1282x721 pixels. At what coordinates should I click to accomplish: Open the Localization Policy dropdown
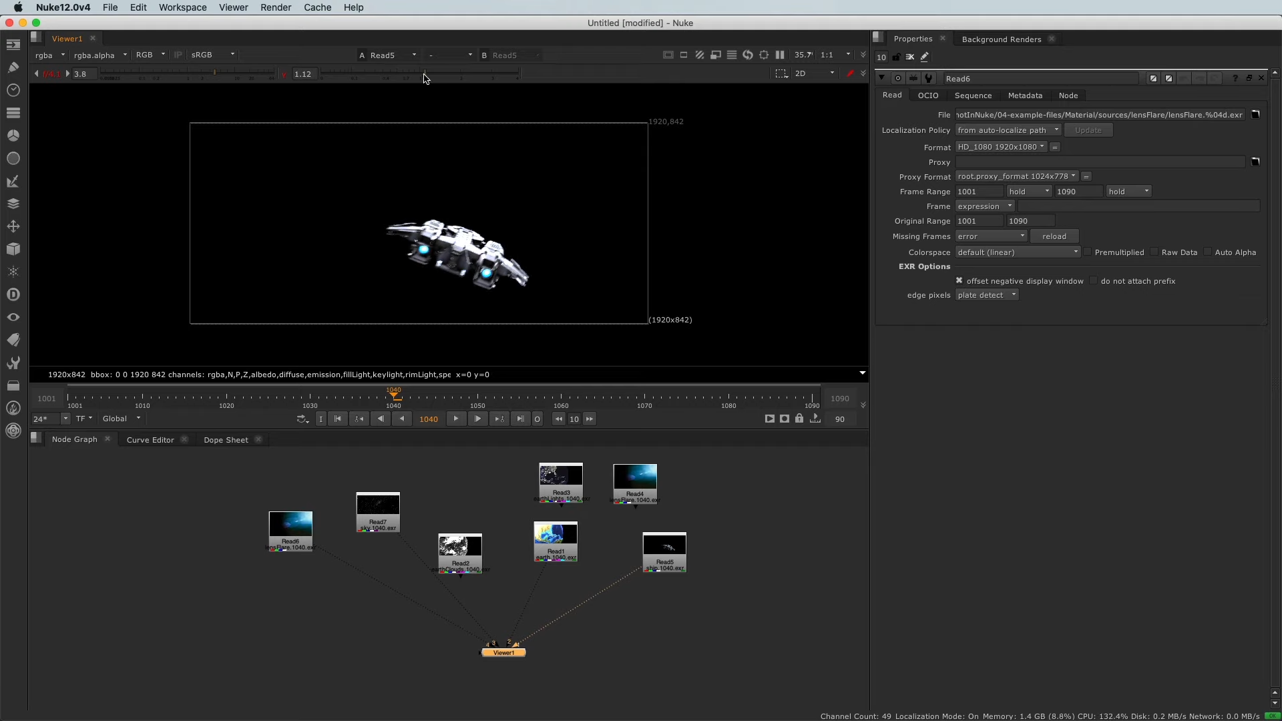point(1008,130)
